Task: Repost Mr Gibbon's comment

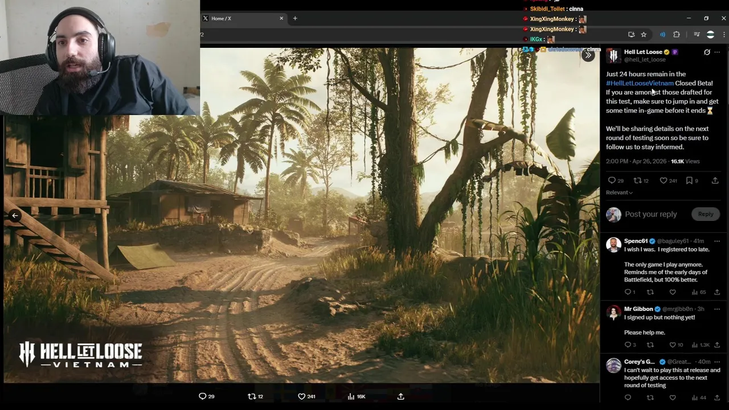Action: [650, 345]
